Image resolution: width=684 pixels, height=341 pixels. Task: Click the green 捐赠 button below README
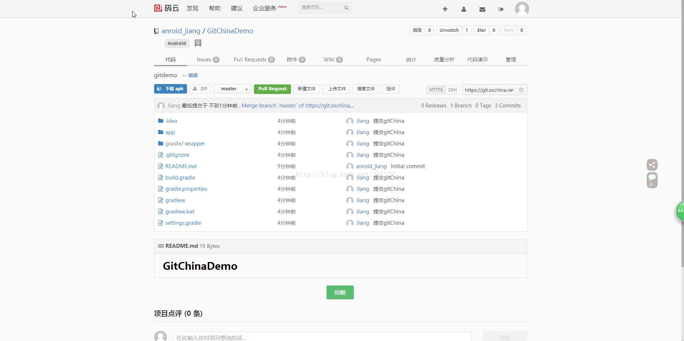[340, 292]
